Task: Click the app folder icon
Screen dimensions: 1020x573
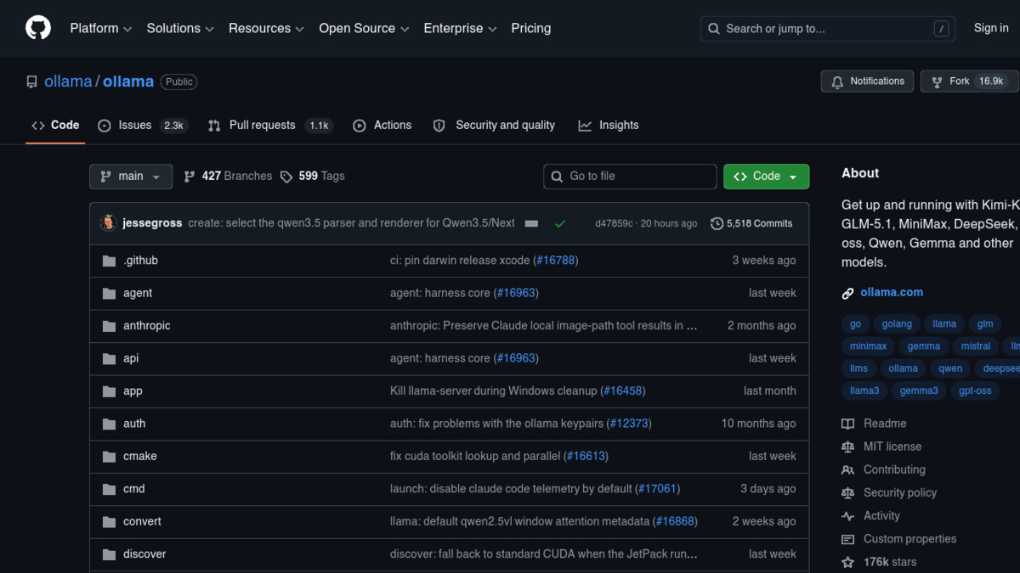Action: (109, 391)
